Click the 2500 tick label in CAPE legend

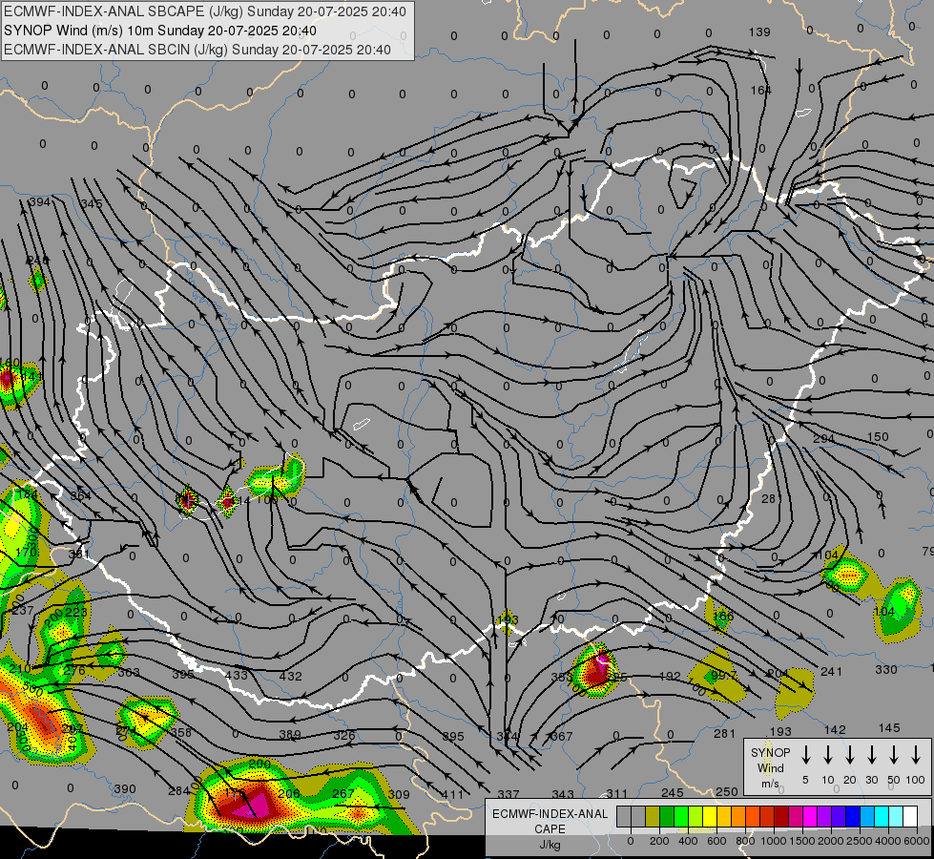pos(860,841)
